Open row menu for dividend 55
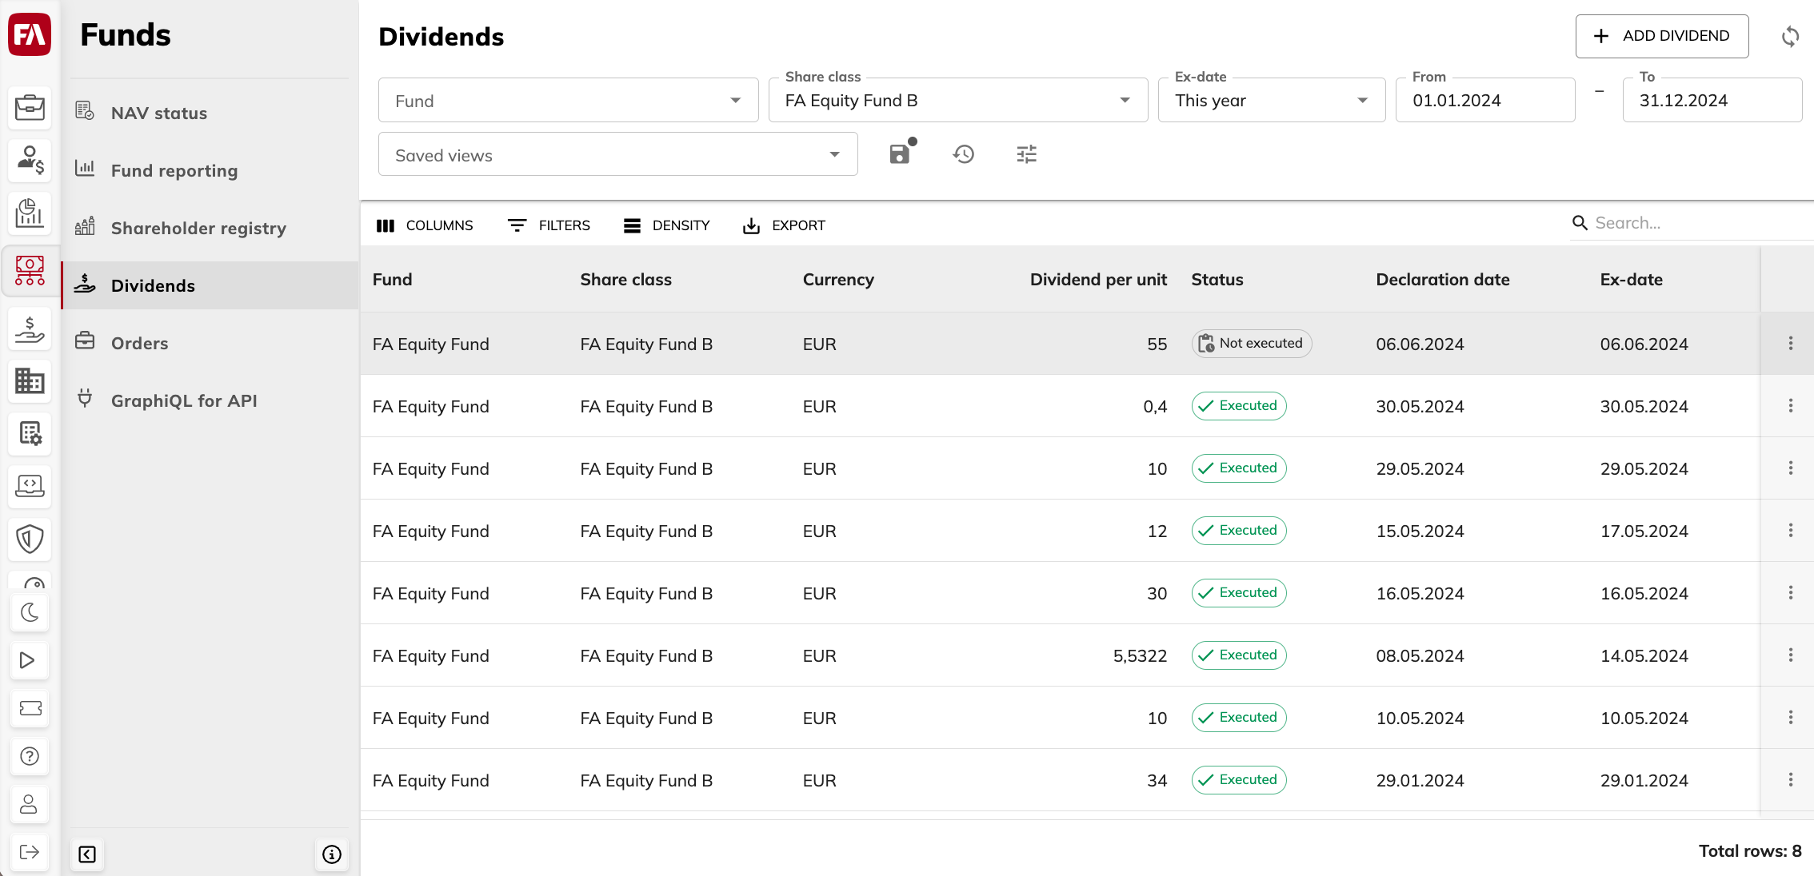 point(1790,344)
